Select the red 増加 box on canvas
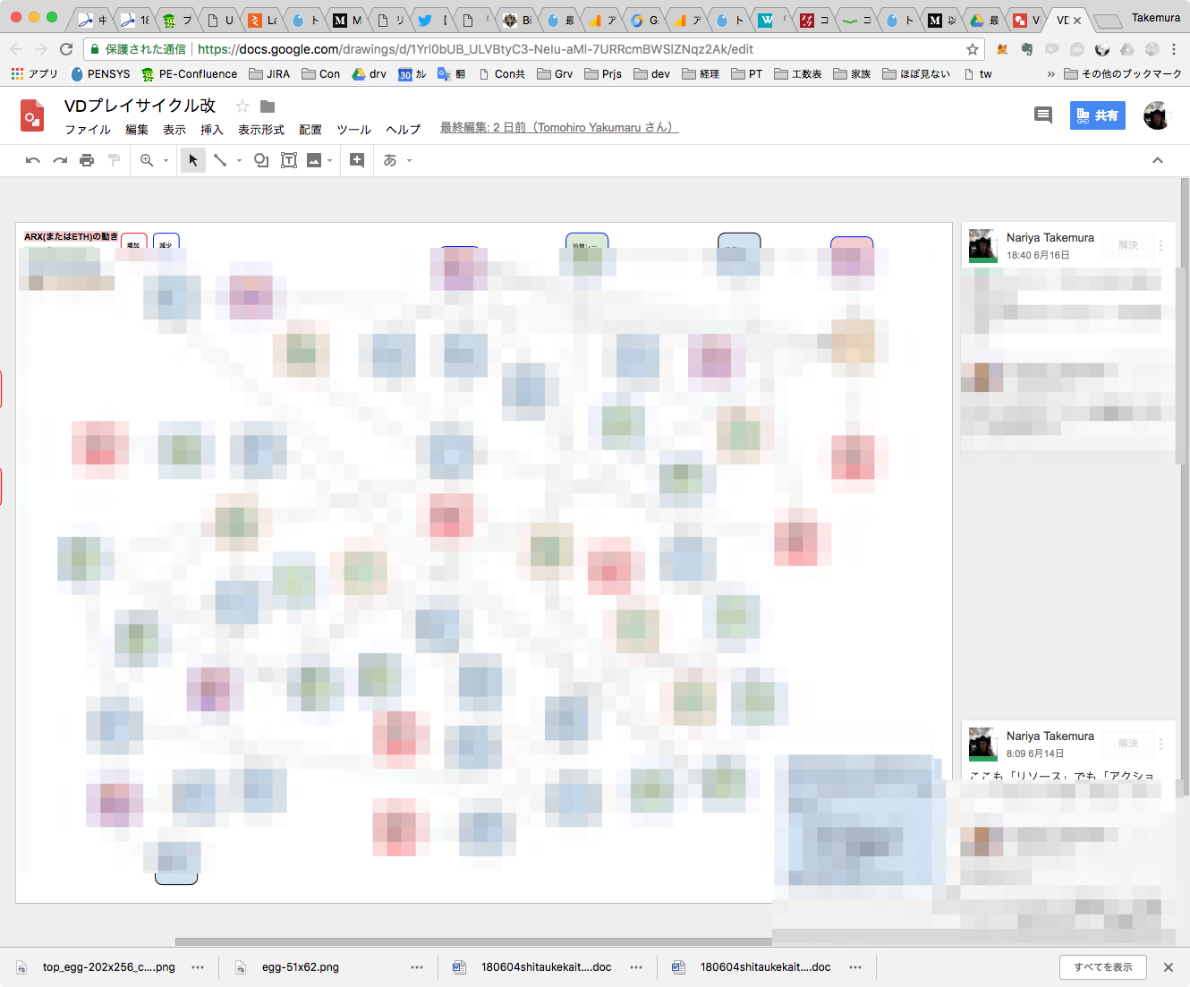Image resolution: width=1190 pixels, height=987 pixels. [133, 242]
